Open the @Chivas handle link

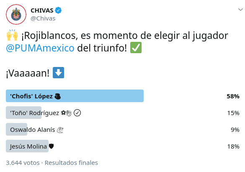(x=43, y=18)
